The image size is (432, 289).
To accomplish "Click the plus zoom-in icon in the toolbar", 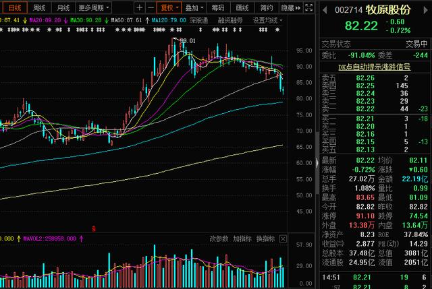I will tap(139, 8).
